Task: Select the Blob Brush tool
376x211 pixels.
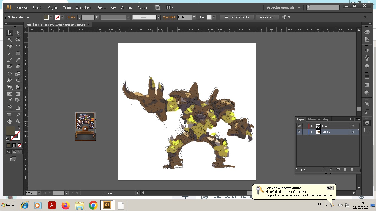Action: (10, 66)
